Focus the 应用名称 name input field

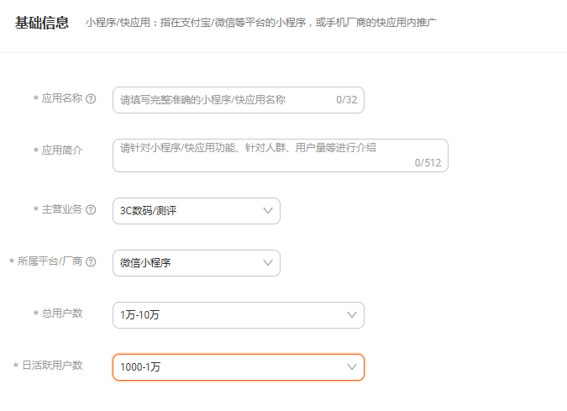click(x=239, y=100)
